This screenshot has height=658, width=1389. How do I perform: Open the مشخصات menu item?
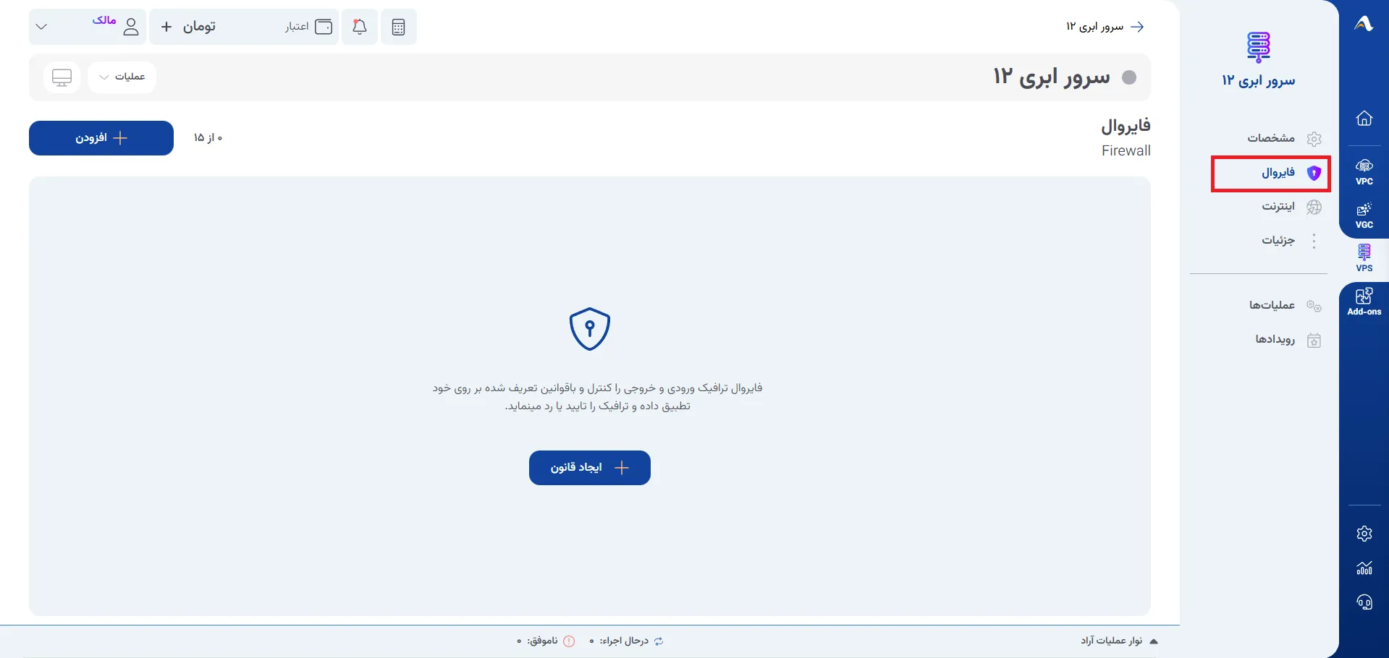click(x=1284, y=138)
